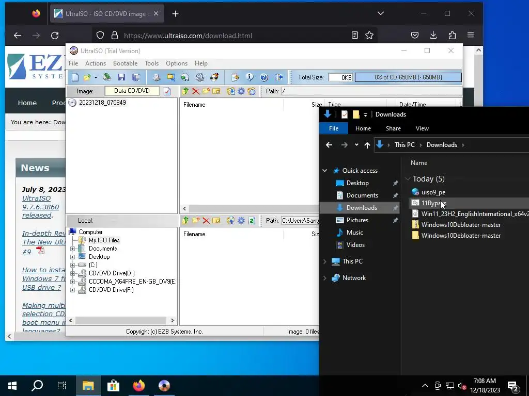Screen dimensions: 529x396
Task: Open the Explorer Share ribbon tab
Action: [393, 128]
